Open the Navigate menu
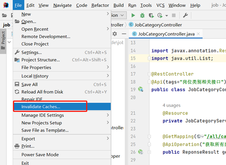Image resolution: width=226 pixels, height=165 pixels. click(62, 5)
